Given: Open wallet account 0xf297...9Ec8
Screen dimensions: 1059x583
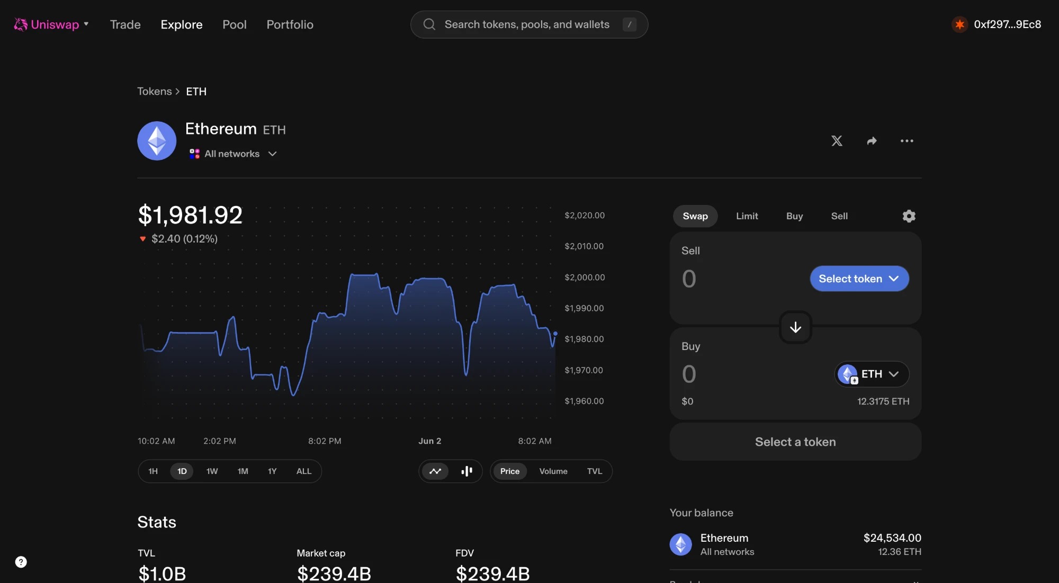Looking at the screenshot, I should pyautogui.click(x=997, y=24).
